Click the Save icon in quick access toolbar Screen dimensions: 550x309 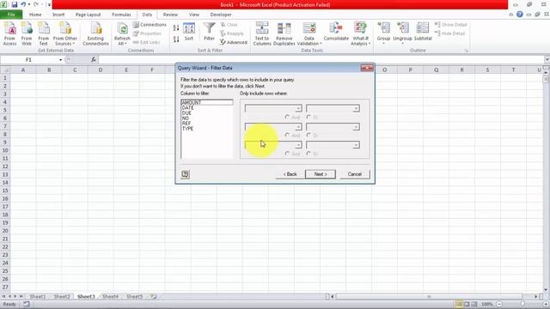point(15,4)
